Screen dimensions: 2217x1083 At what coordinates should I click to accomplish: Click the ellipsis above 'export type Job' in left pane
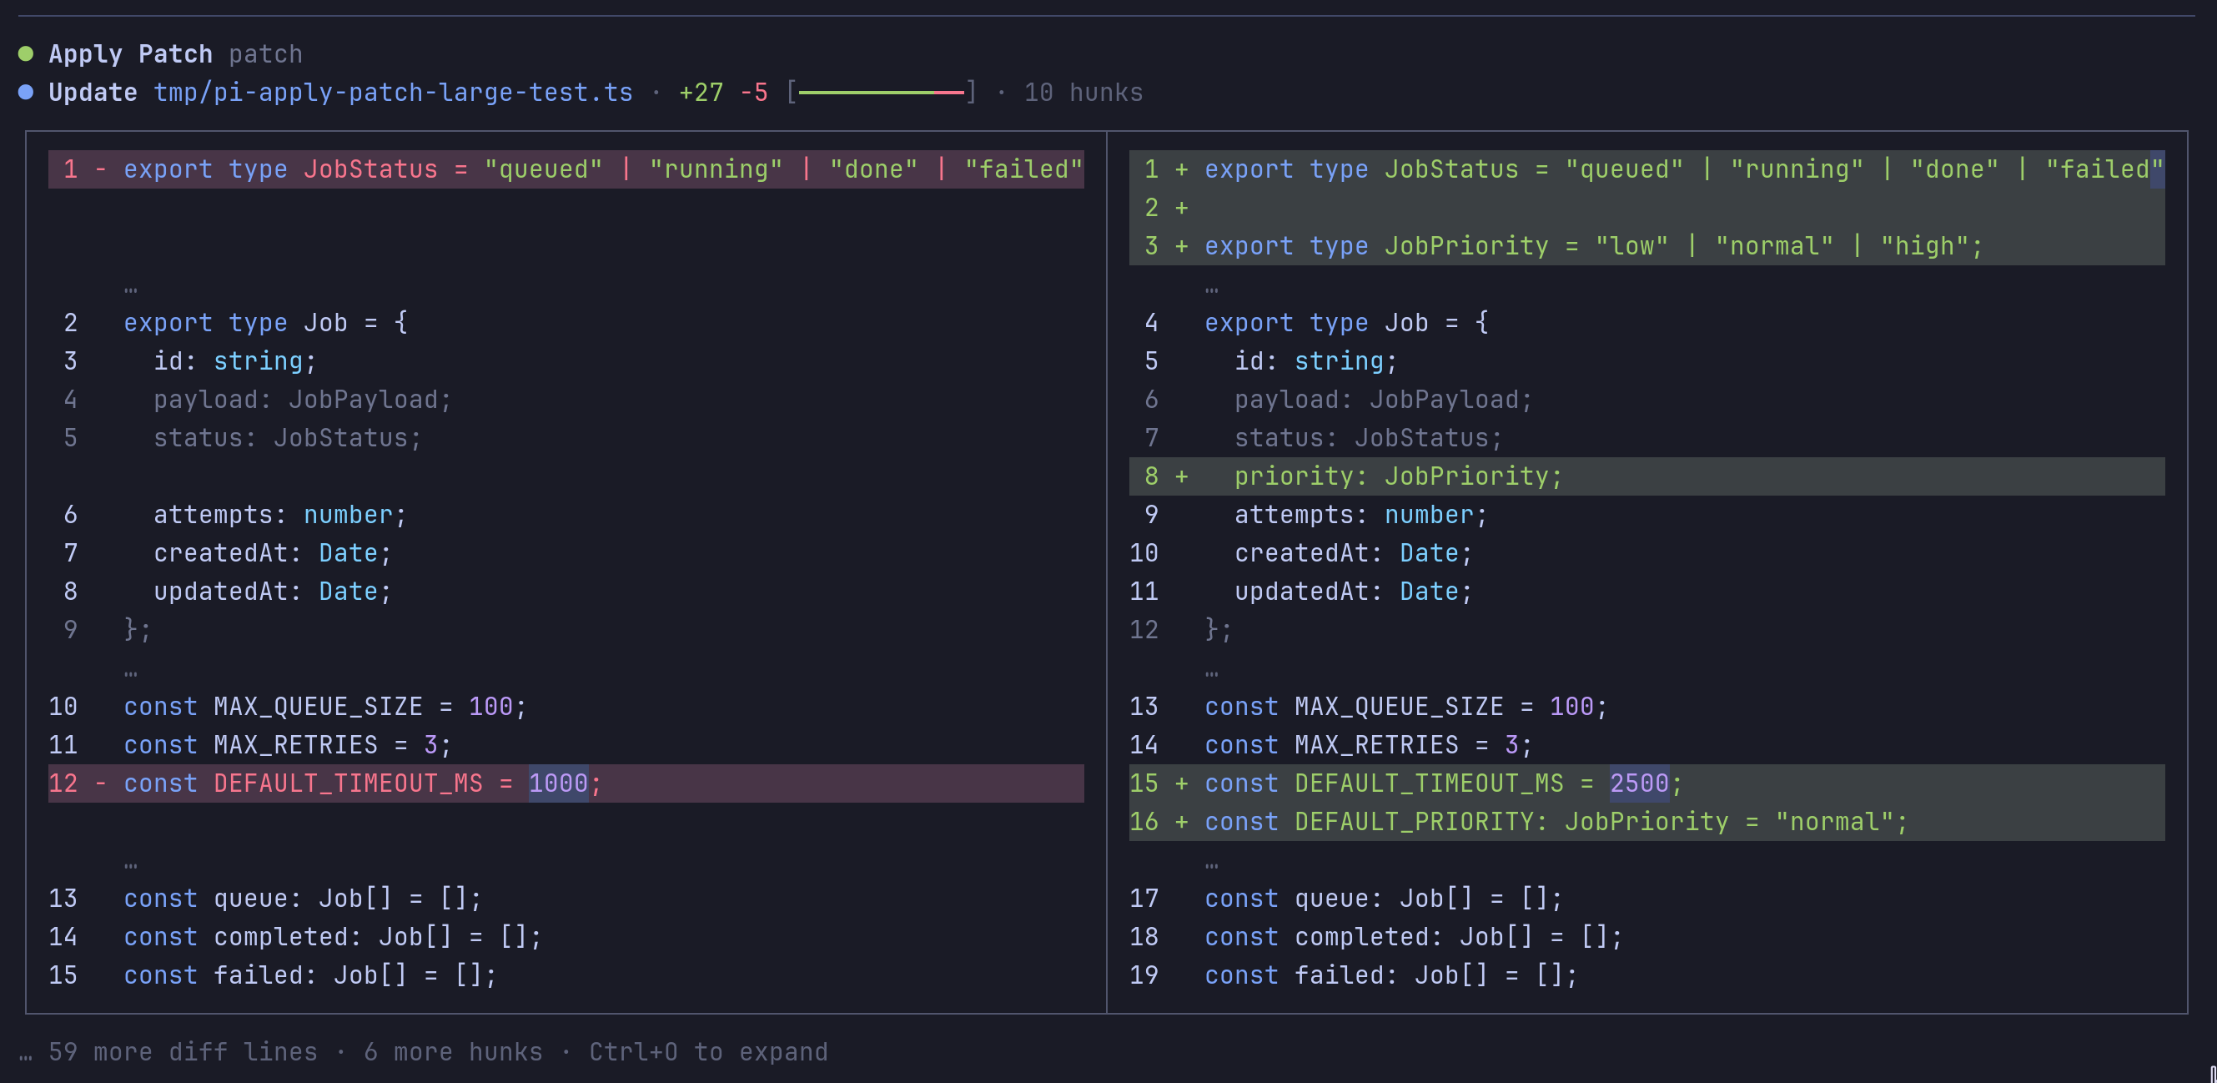(131, 291)
